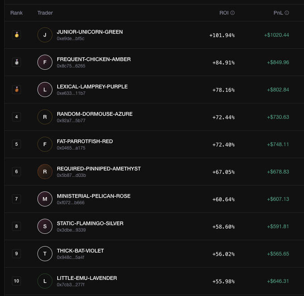Click LITTLE-EMU-LAVENDER's L avatar
Screen dimensions: 304x296
click(x=45, y=281)
